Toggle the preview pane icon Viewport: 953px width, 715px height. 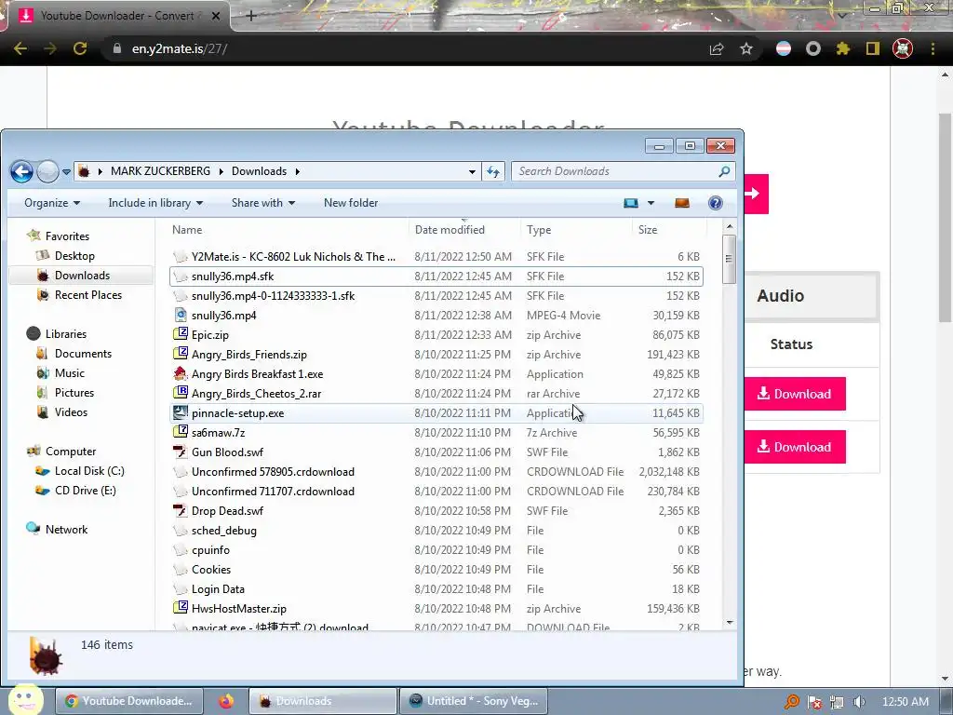682,203
